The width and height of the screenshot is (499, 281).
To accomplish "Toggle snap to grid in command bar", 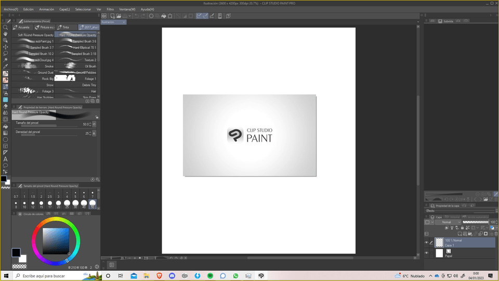I will tap(212, 16).
